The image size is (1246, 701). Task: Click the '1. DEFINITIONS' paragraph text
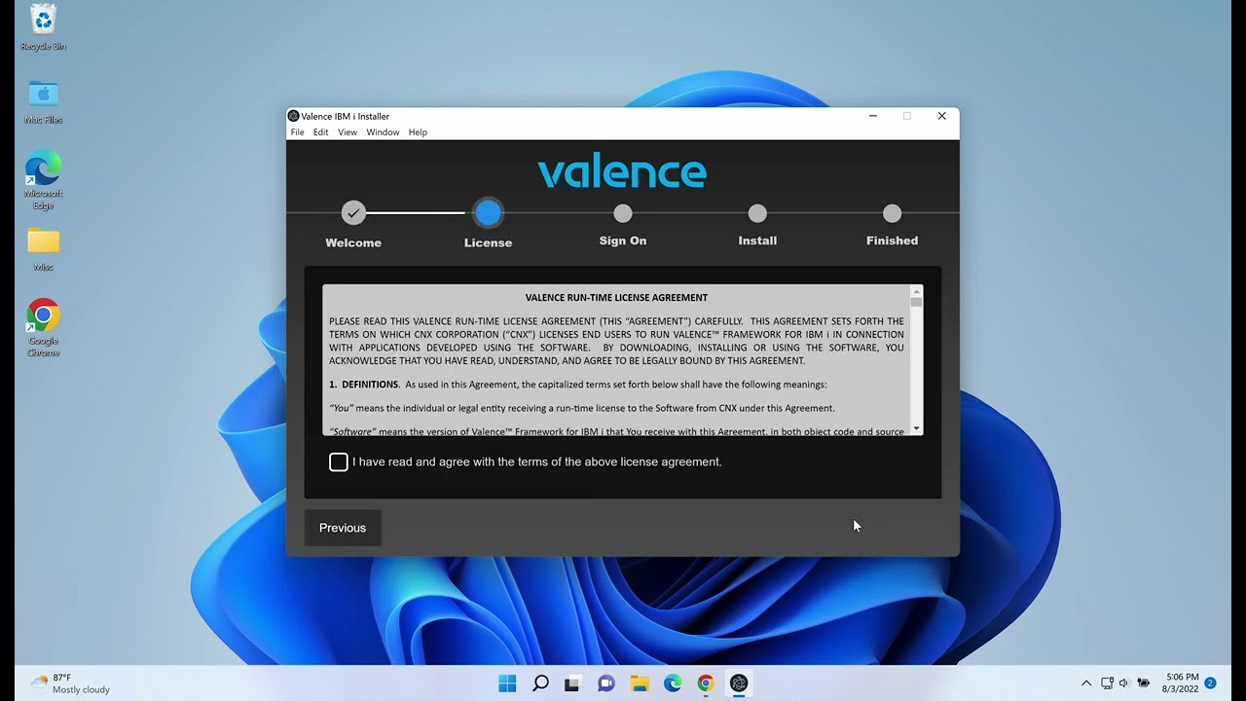(x=578, y=385)
